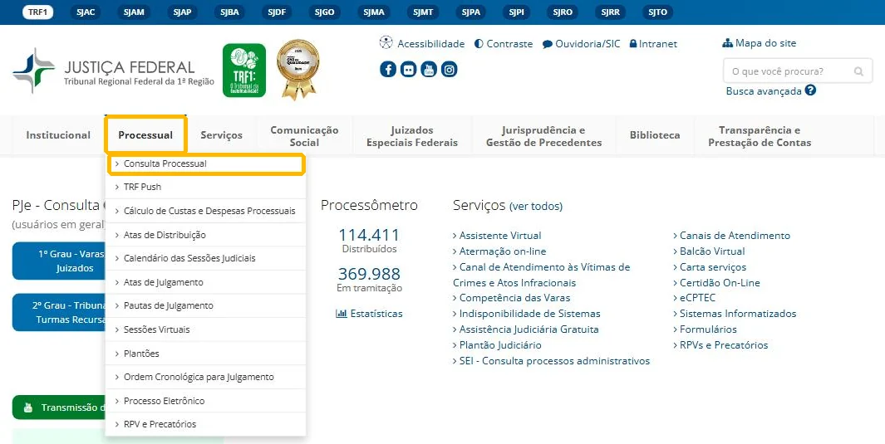This screenshot has height=444, width=885.
Task: Select the SJPA section tab
Action: (x=470, y=12)
